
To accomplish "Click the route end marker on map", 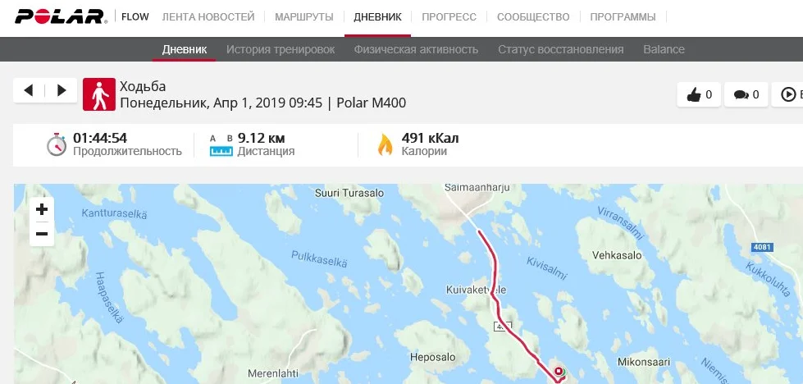I will [559, 372].
